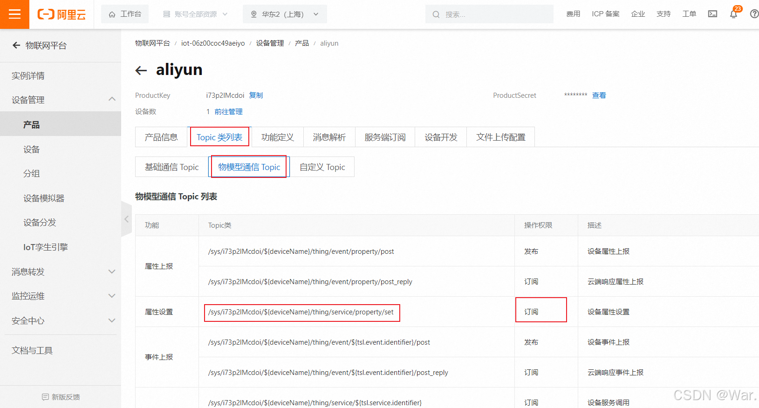Expand 账号全部资源 resource dropdown

[195, 14]
